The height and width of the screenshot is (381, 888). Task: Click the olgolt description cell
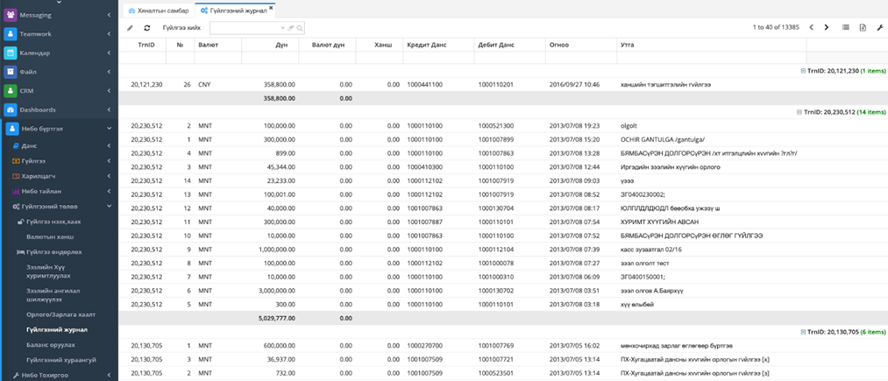click(x=629, y=125)
